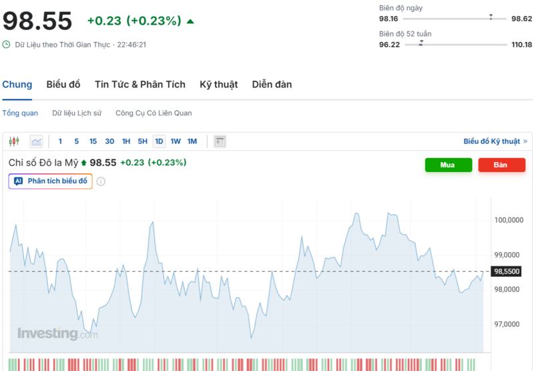Click the info icon beside Phân tích biểu đồ
This screenshot has height=371, width=534.
(101, 181)
